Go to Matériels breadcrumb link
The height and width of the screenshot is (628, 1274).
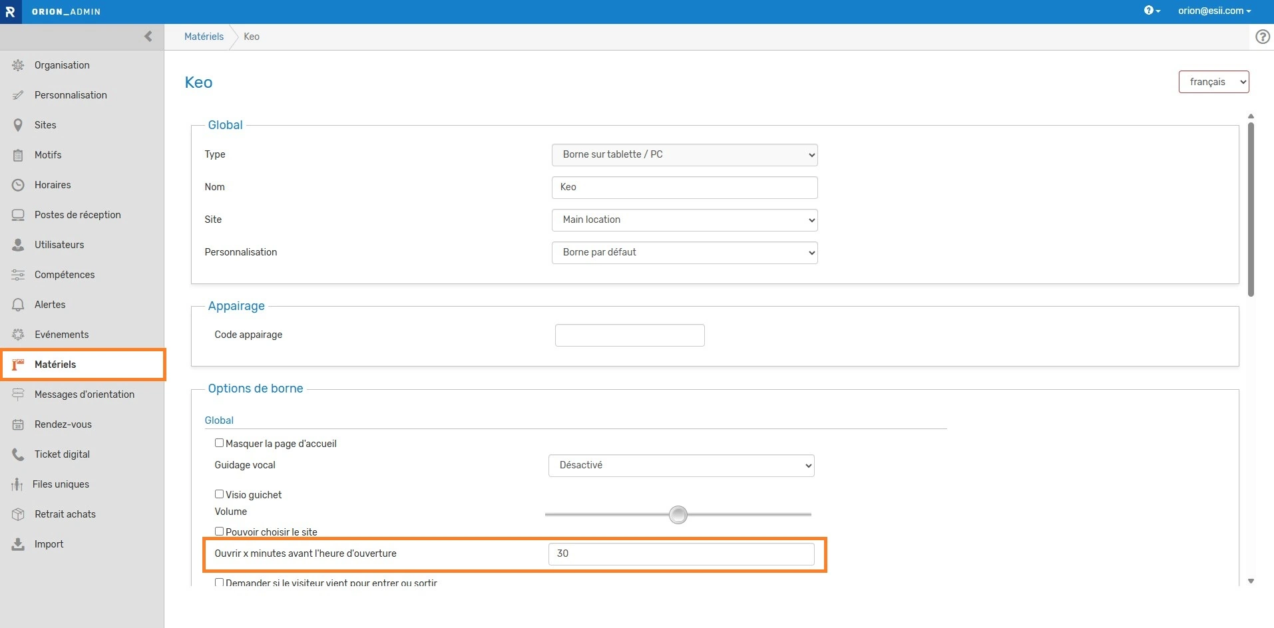click(x=204, y=37)
